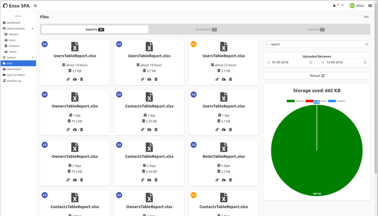The image size is (378, 216).
Task: Copy link of ContactsTableReport from 1 day ago
Action: pyautogui.click(x=142, y=130)
